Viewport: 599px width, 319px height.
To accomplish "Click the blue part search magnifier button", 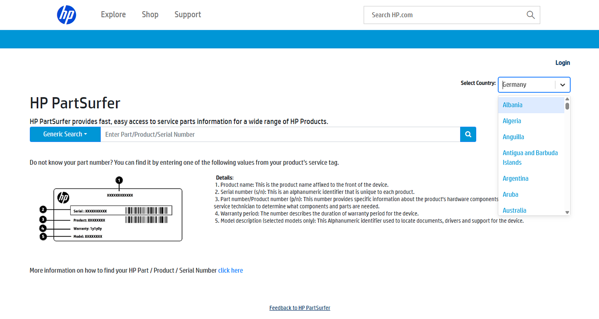I will click(x=468, y=134).
